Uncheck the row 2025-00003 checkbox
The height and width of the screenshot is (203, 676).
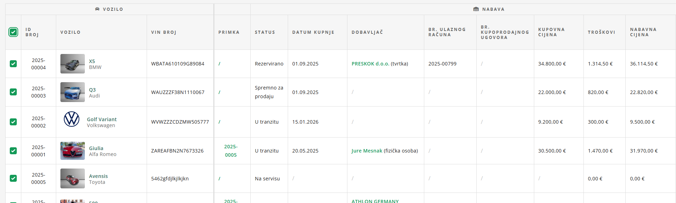13,92
